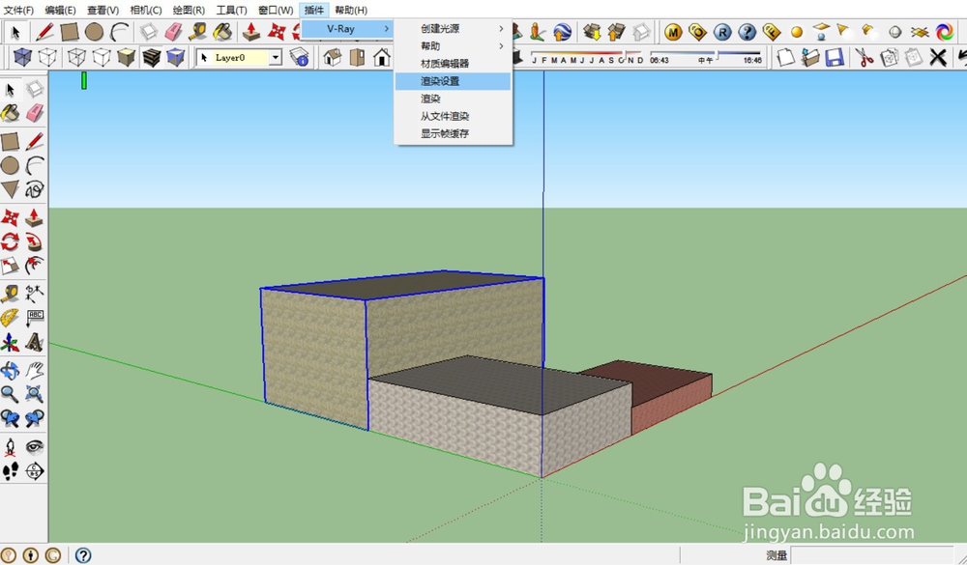Select the Arc tool in top toolbar
Image resolution: width=967 pixels, height=565 pixels.
119,32
